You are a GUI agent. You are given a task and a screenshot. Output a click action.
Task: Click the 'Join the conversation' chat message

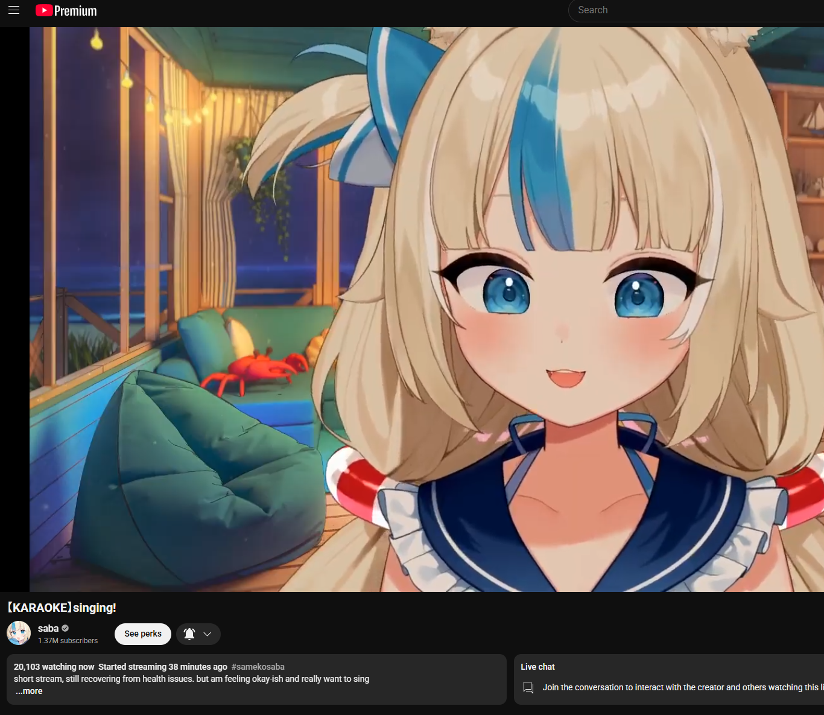[x=683, y=687]
